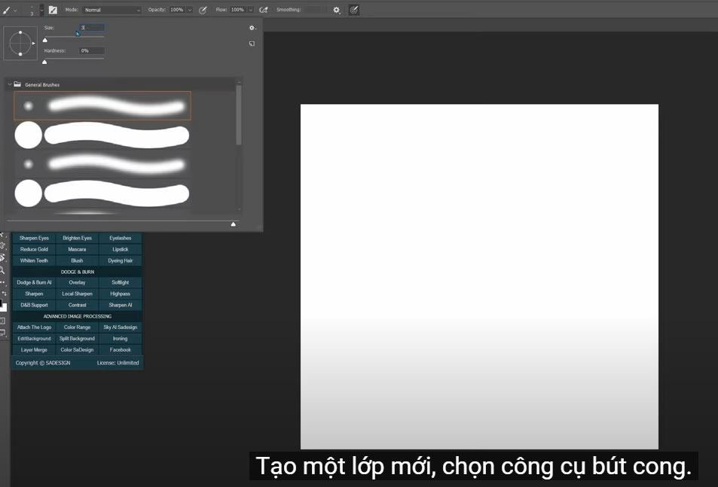Create new brush preset icon

tap(252, 44)
